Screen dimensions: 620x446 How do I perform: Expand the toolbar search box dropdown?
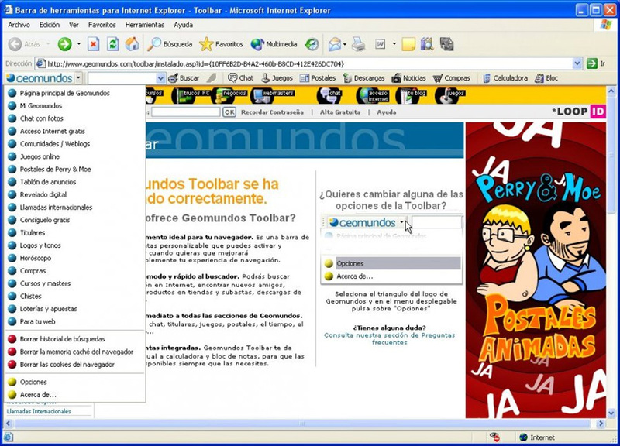click(x=160, y=78)
